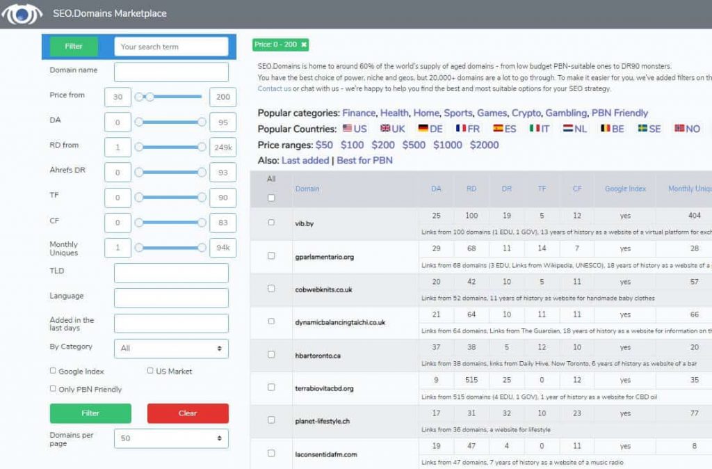This screenshot has width=712, height=469.
Task: Select the $2000 price range link
Action: pyautogui.click(x=484, y=145)
